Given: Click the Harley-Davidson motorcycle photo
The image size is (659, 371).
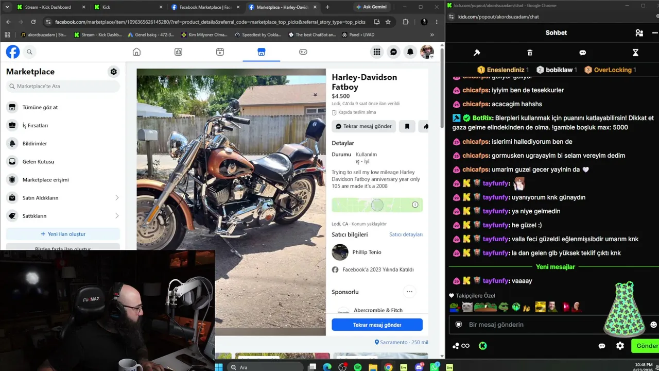Looking at the screenshot, I should (x=231, y=202).
